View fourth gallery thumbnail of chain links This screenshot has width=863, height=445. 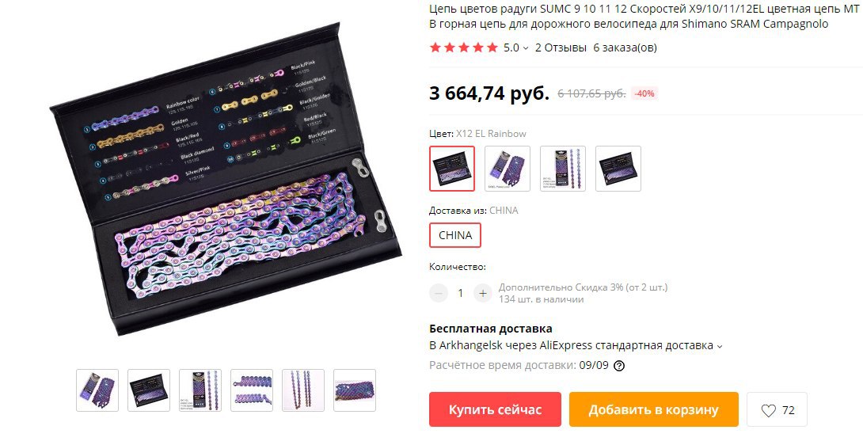point(252,390)
